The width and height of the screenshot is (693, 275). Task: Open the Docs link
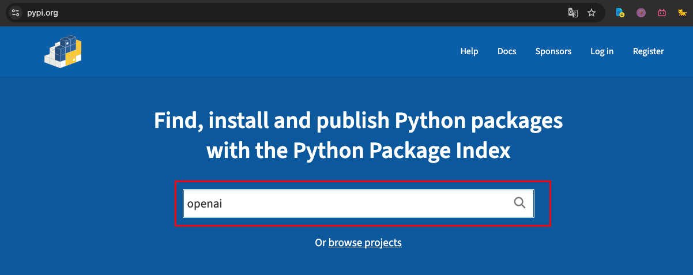[507, 51]
